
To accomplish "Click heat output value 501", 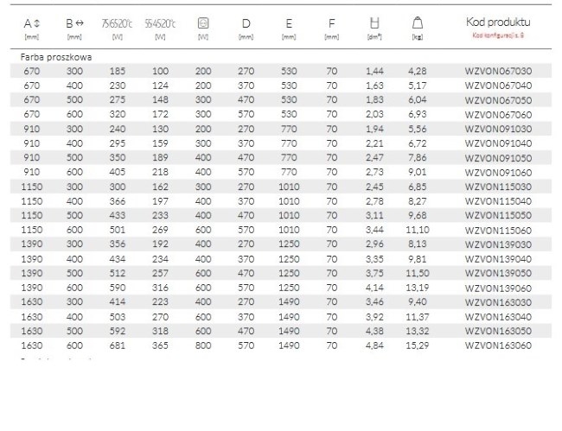I will click(118, 230).
